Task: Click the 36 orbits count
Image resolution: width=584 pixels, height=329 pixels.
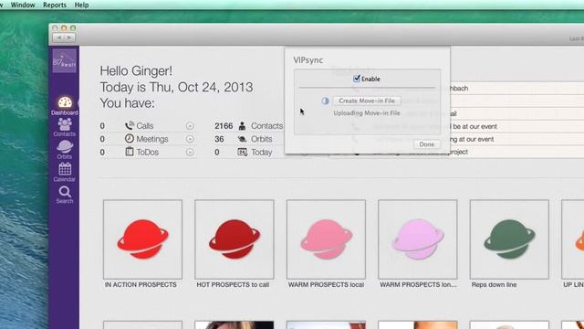Action: pyautogui.click(x=219, y=139)
